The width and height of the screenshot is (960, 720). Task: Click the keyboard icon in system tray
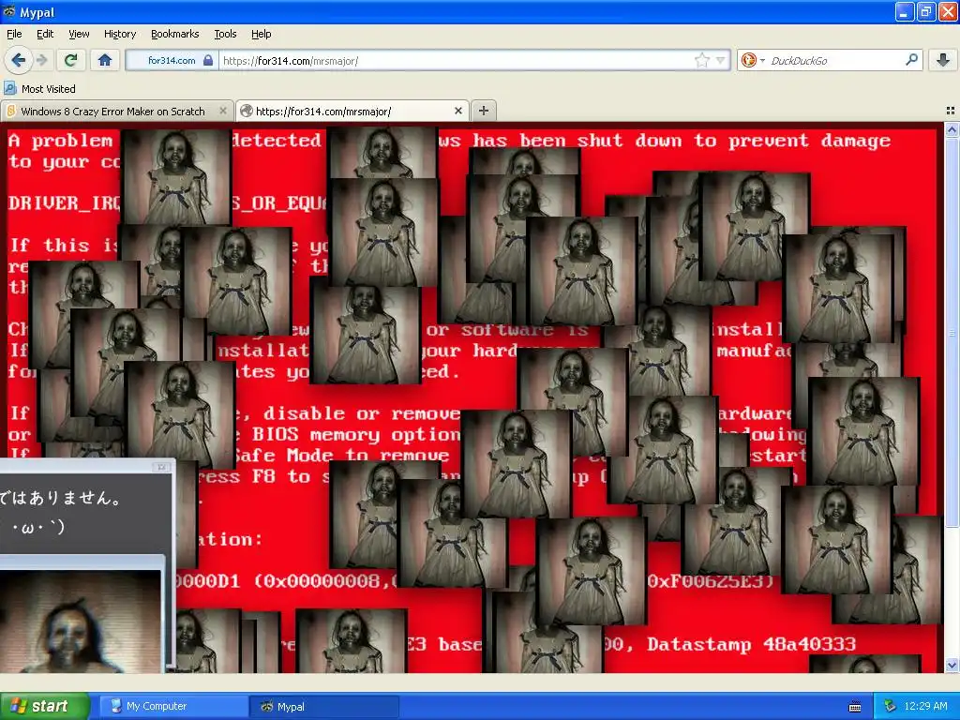click(855, 707)
